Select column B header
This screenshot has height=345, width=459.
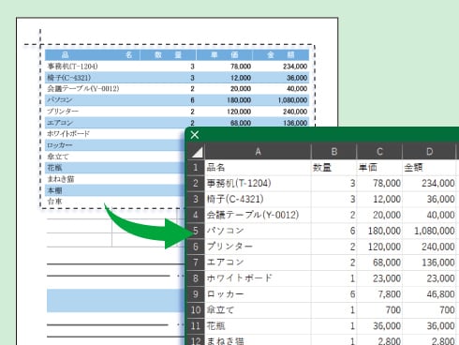pos(333,152)
